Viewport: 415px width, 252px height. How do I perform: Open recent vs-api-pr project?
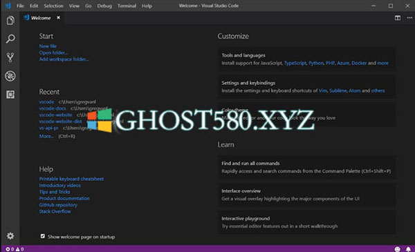tap(48, 128)
